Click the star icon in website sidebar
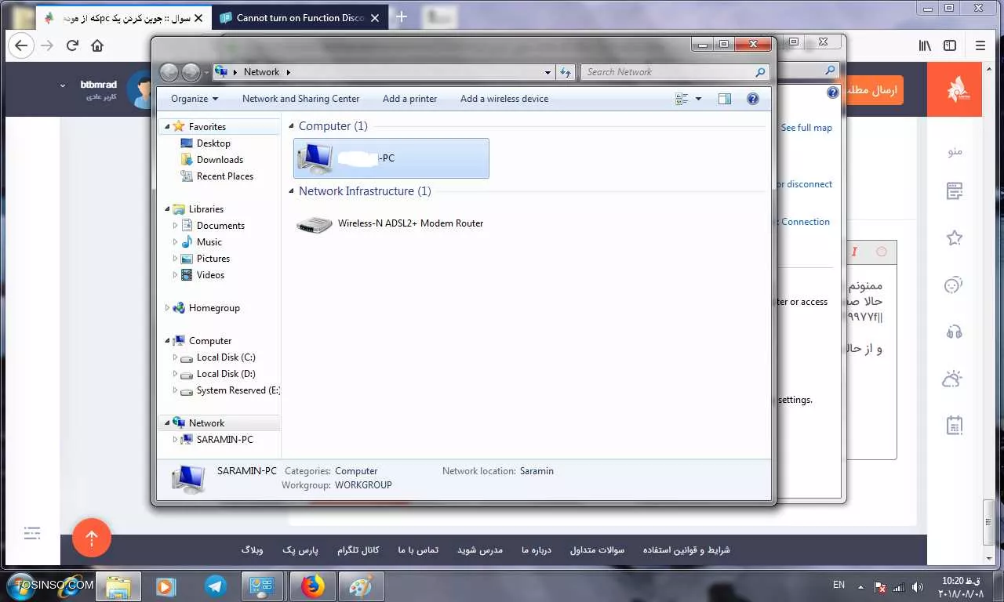 coord(955,238)
